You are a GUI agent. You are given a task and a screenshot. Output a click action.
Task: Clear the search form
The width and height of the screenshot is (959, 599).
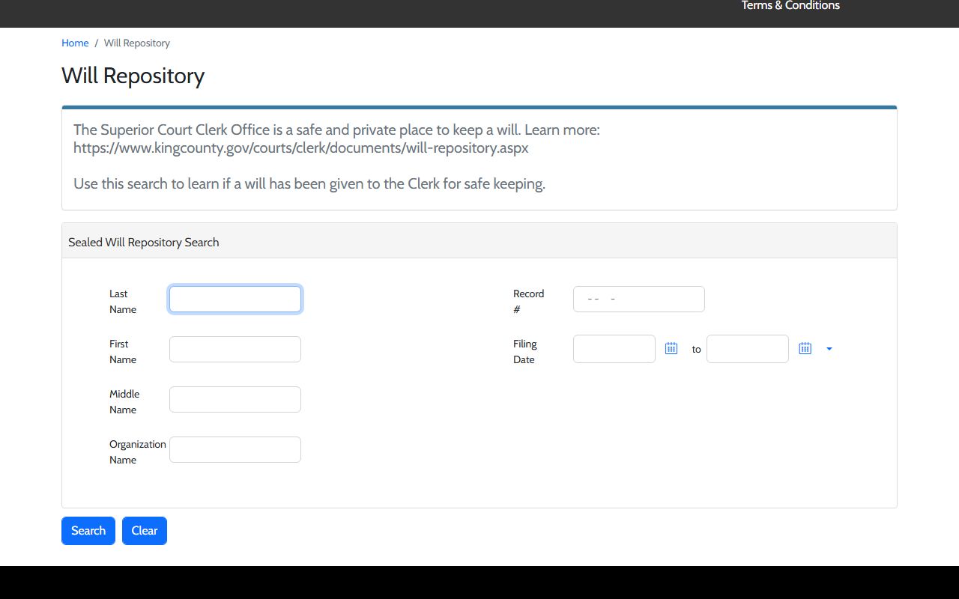click(145, 531)
